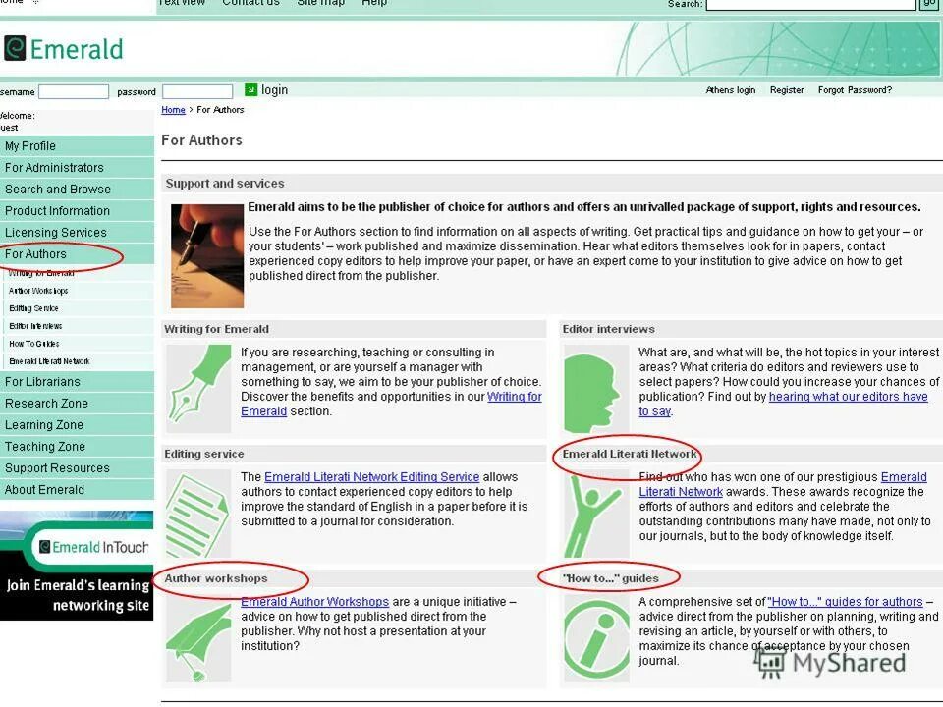Open Product Information menu item
Image resolution: width=943 pixels, height=707 pixels.
77,211
